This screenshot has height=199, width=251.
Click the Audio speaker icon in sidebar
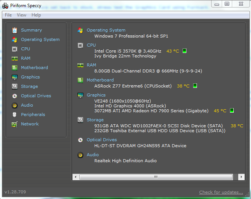tap(15, 106)
